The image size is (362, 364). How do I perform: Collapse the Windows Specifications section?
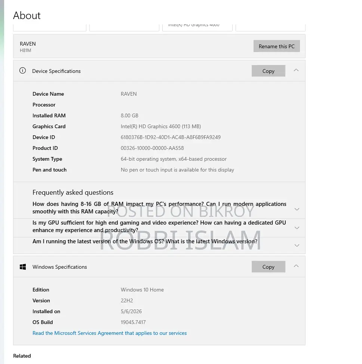[296, 266]
